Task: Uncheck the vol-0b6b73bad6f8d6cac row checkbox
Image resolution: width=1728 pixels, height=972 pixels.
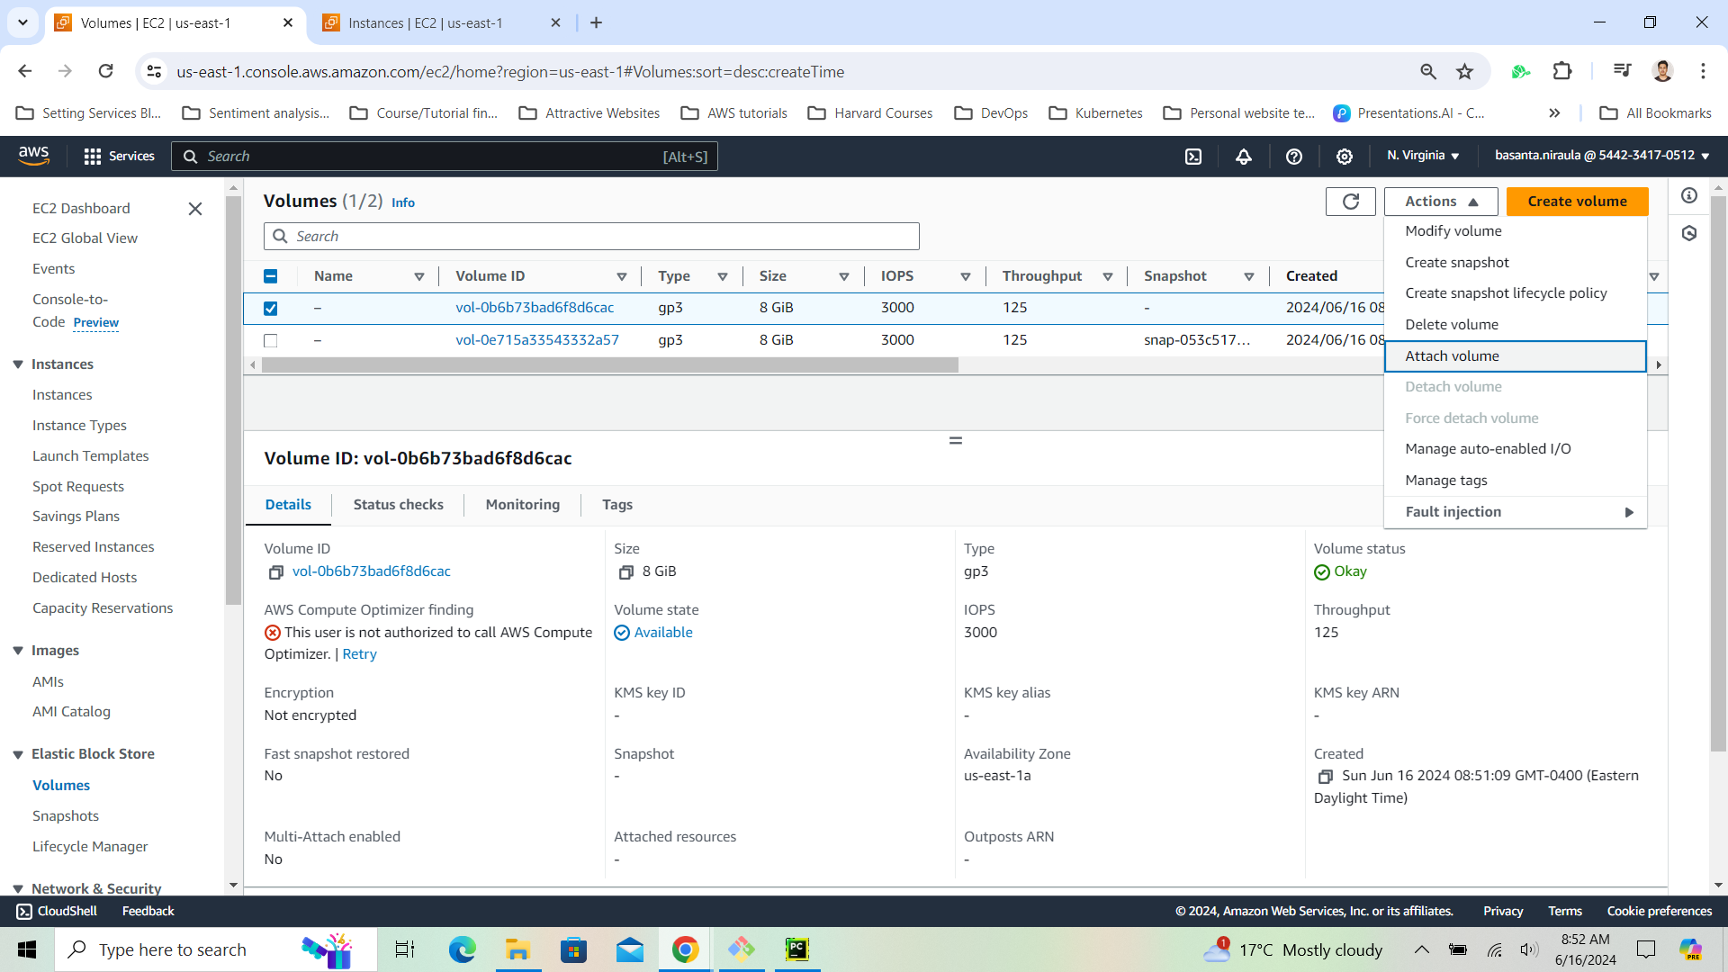Action: 270,309
